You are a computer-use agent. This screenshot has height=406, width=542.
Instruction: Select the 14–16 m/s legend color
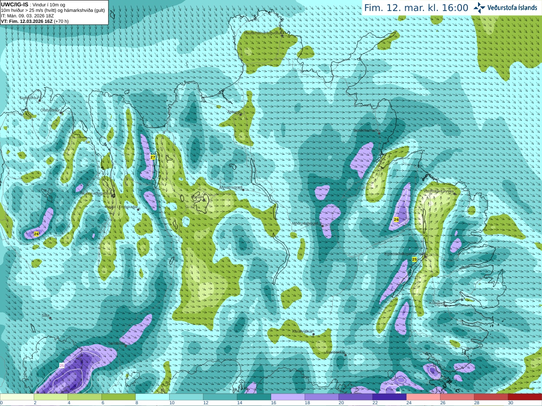[x=254, y=397]
